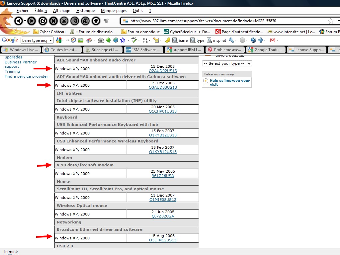Switch to the 'IBM Software ...' tab

(143, 50)
